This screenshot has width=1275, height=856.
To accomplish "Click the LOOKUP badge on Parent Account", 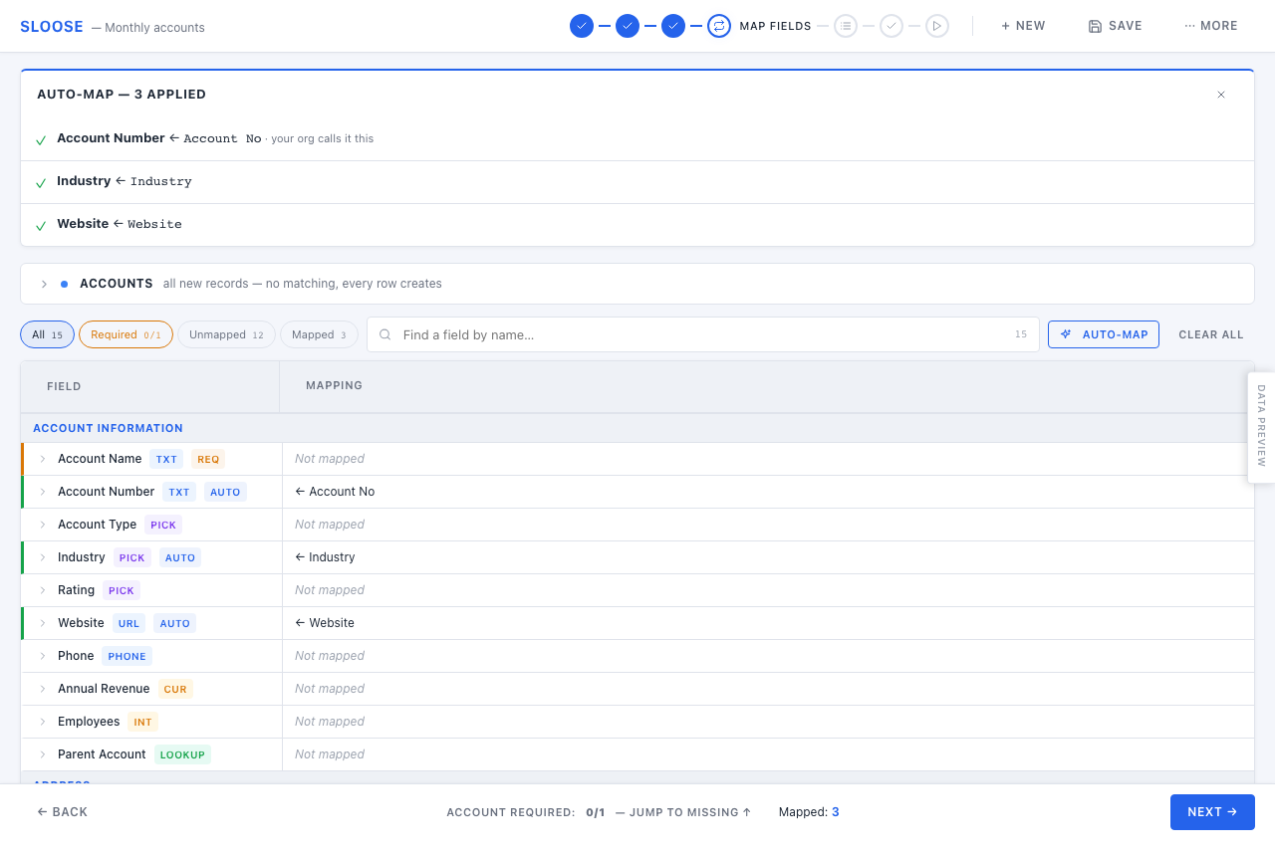I will click(x=183, y=754).
